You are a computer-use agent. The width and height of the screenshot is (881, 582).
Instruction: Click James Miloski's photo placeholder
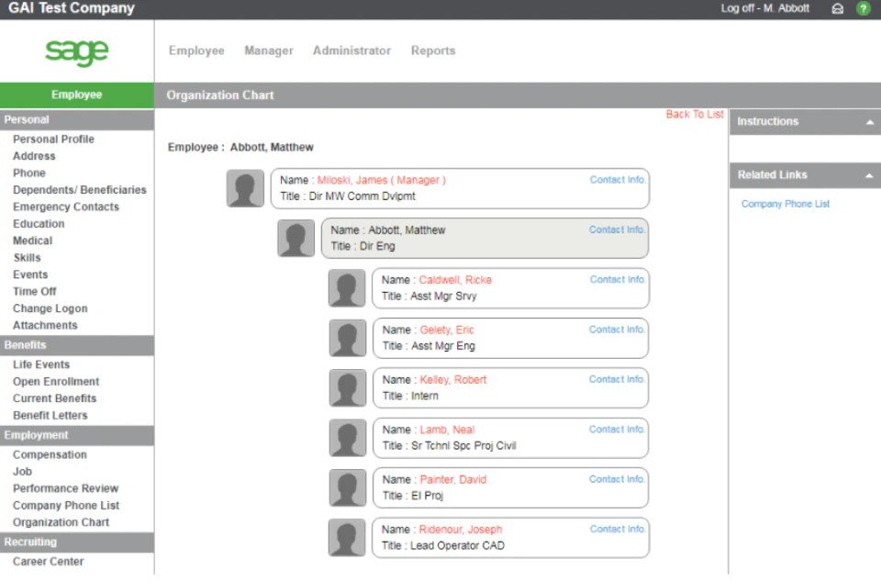tap(245, 187)
